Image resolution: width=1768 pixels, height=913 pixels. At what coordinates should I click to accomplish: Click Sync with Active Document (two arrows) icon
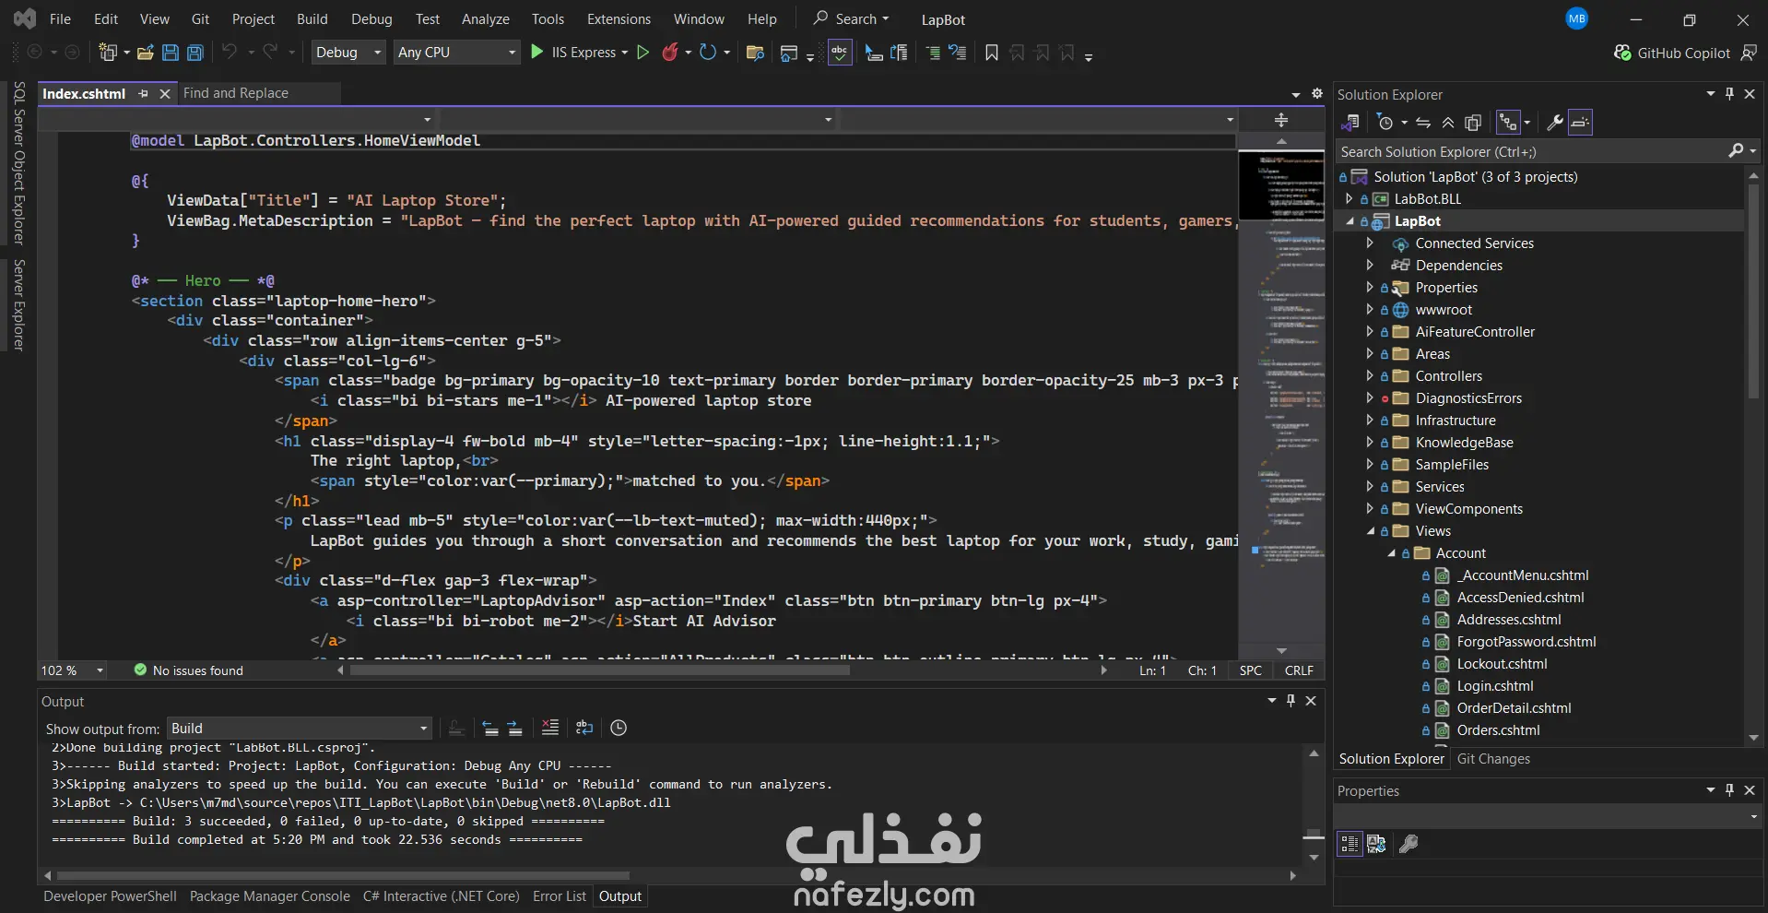click(1423, 123)
